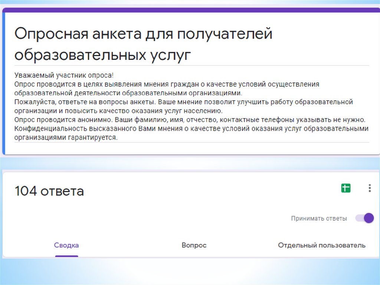The height and width of the screenshot is (285, 380).
Task: Open the three-dot more options menu
Action: tap(370, 188)
